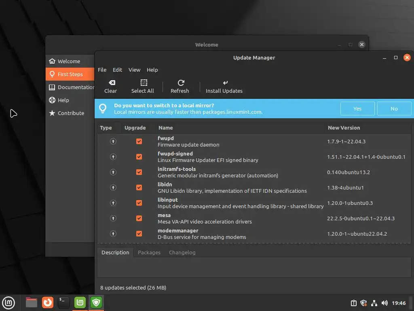This screenshot has height=311, width=414.
Task: Click the '8 updates selected (26 MB)' status
Action: click(x=133, y=288)
